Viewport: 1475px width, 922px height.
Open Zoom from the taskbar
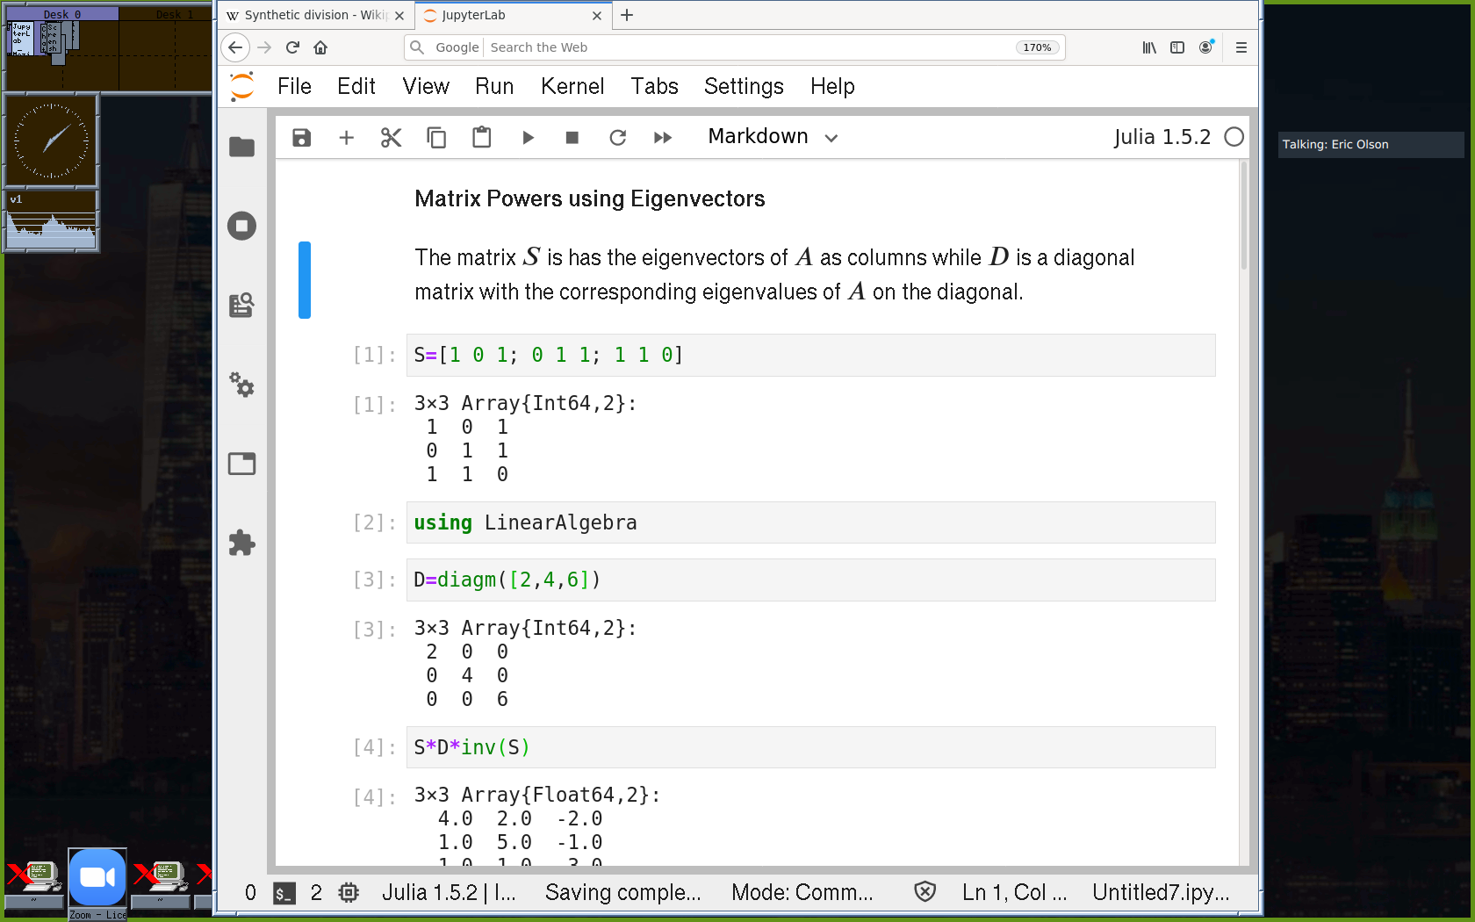(x=97, y=877)
